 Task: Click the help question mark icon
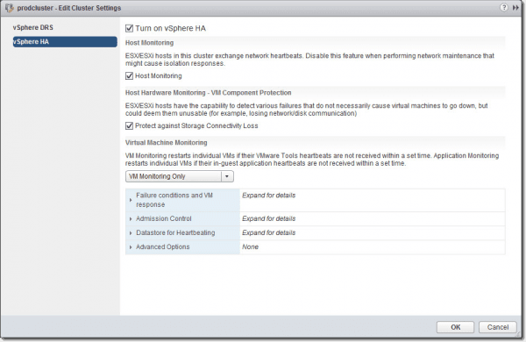[x=503, y=7]
